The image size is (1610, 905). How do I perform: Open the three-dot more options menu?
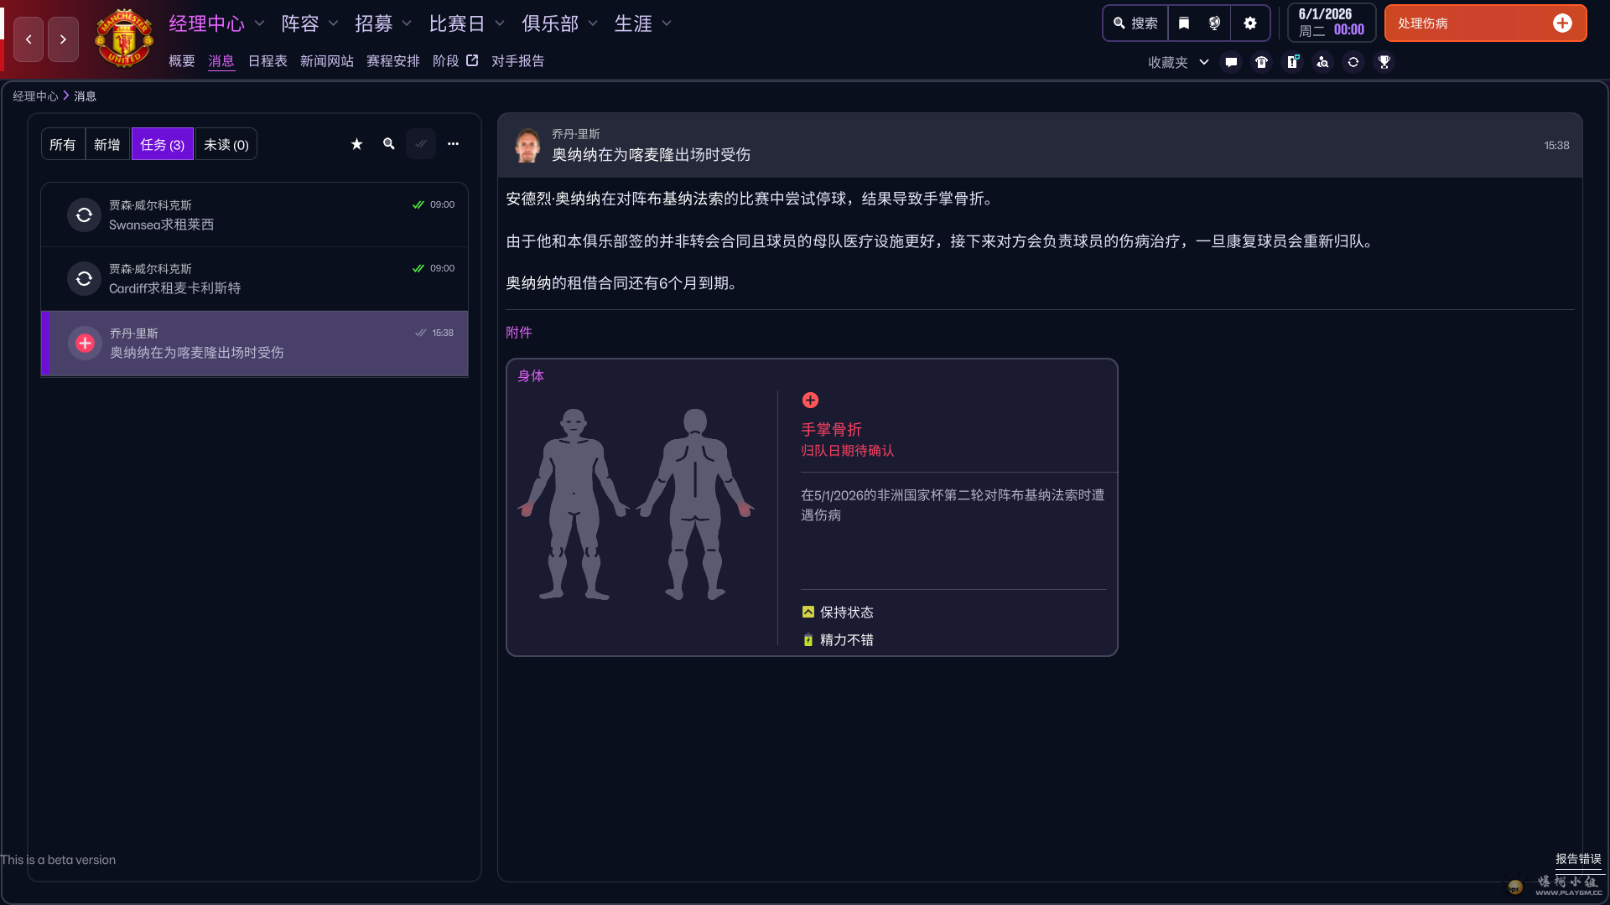pyautogui.click(x=453, y=144)
